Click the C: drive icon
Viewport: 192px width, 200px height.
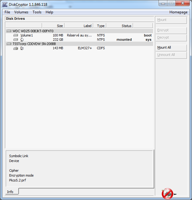pyautogui.click(x=16, y=40)
